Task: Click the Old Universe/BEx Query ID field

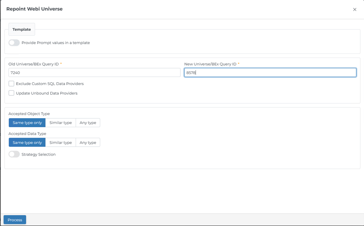Action: click(x=95, y=72)
